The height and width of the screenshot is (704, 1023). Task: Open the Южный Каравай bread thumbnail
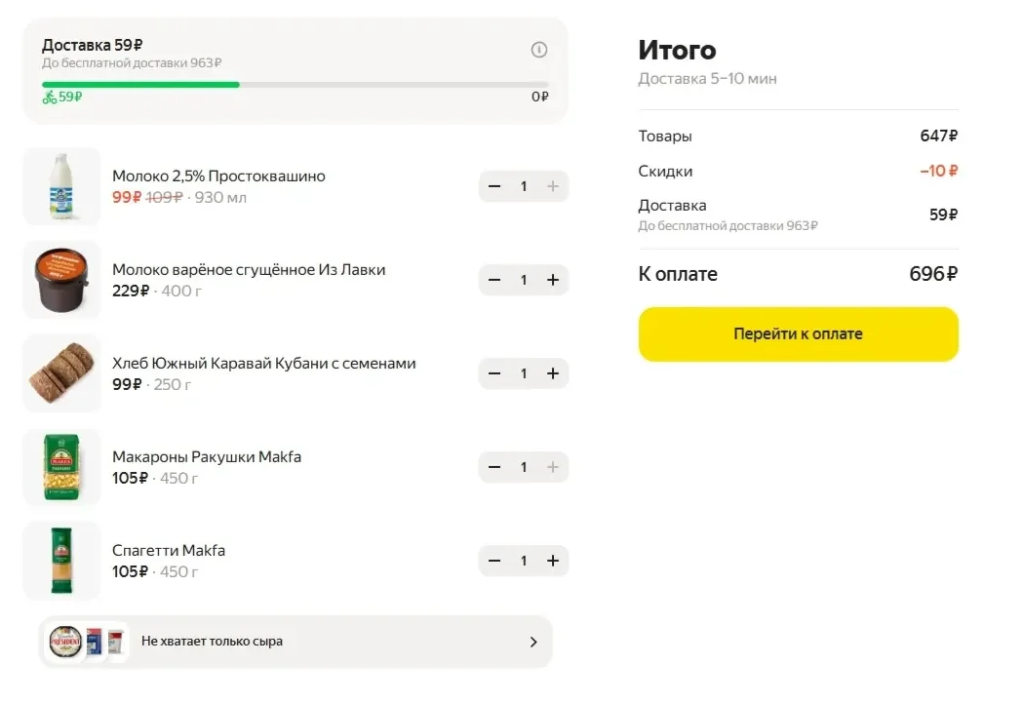point(62,373)
